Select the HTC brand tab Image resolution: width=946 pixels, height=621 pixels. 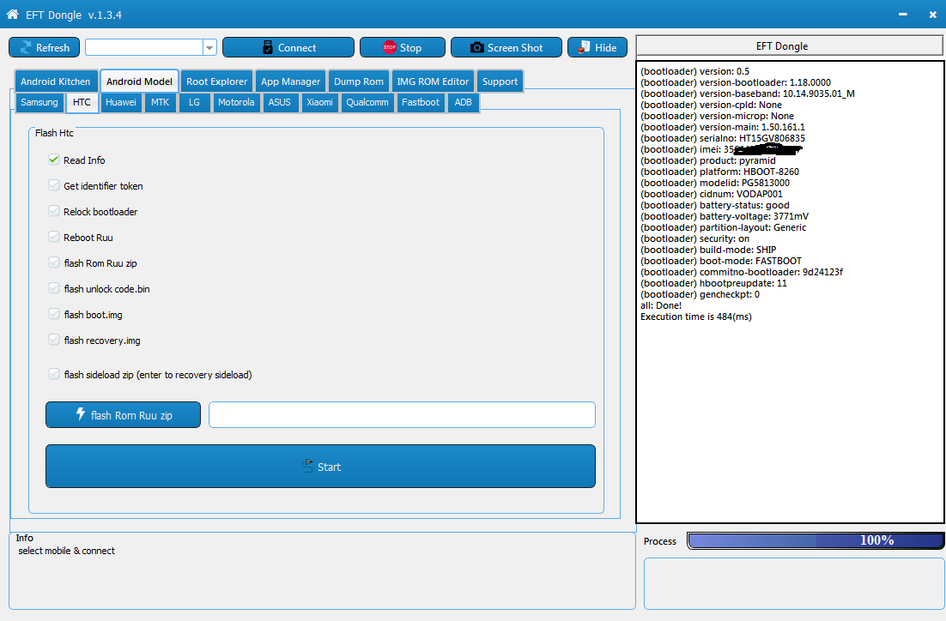click(82, 102)
